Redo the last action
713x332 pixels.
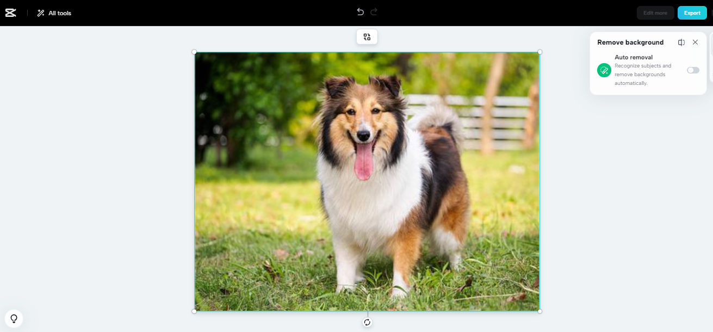pos(374,12)
